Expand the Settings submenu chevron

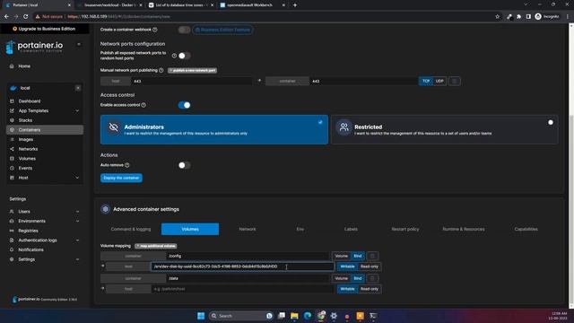click(77, 259)
